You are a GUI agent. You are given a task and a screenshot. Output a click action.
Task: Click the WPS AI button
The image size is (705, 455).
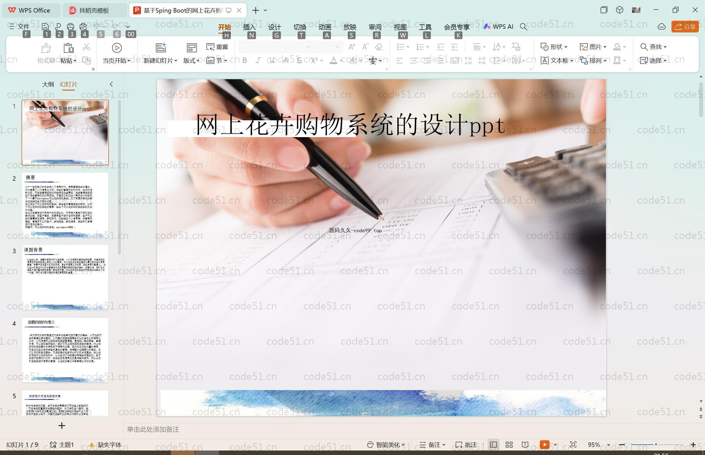pyautogui.click(x=498, y=27)
